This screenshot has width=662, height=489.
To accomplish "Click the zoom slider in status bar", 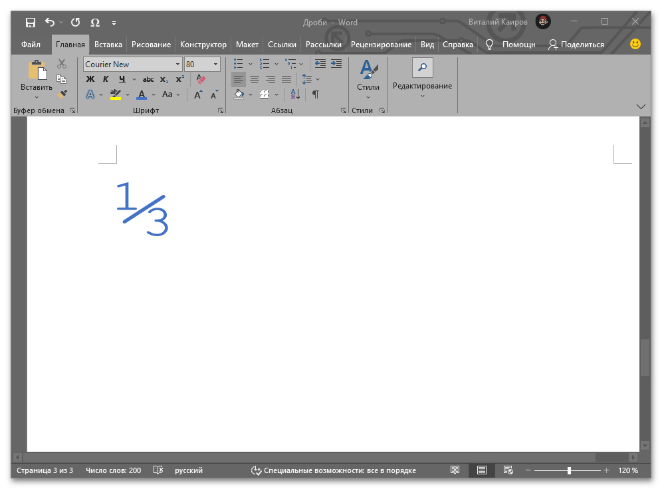I will point(569,470).
